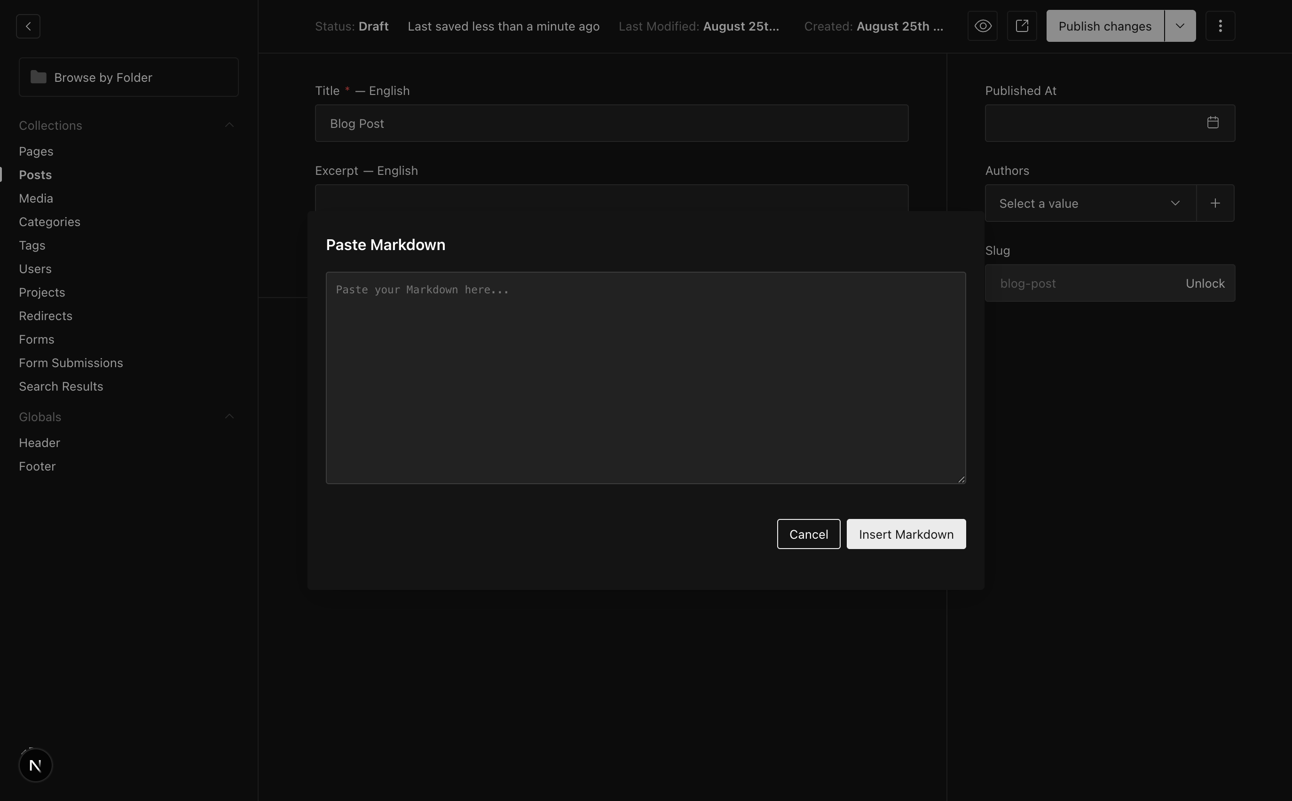The image size is (1292, 801).
Task: Expand the Publish changes dropdown arrow
Action: pos(1180,26)
